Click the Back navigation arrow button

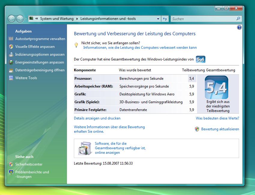(x=11, y=19)
